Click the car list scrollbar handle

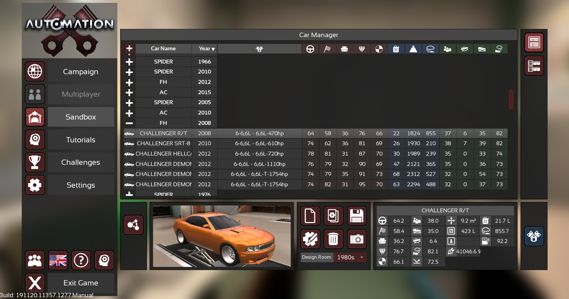coord(511,100)
